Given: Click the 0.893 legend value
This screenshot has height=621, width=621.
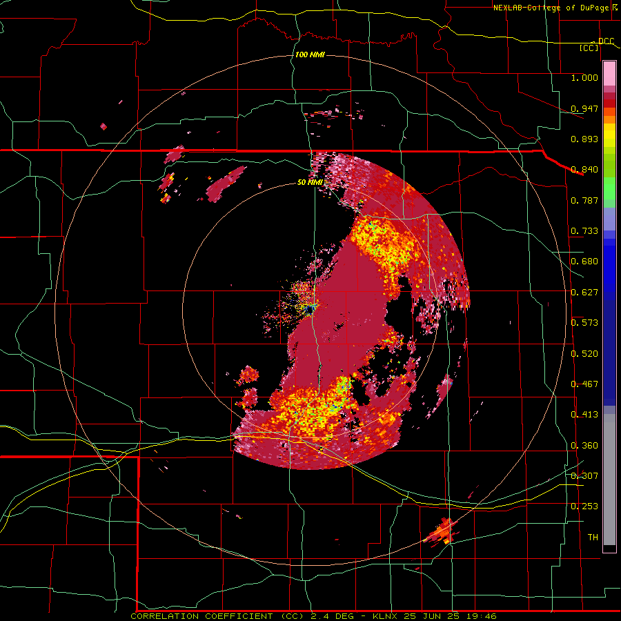Looking at the screenshot, I should click(584, 139).
